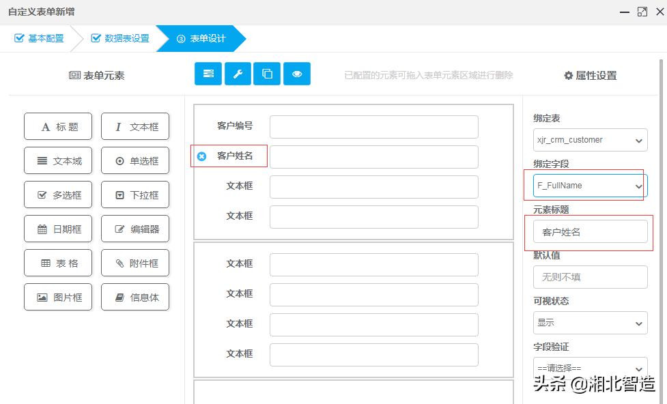Image resolution: width=667 pixels, height=404 pixels.
Task: Open the wrench settings toolbar icon
Action: pos(237,74)
